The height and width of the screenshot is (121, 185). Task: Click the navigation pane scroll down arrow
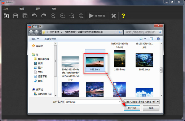pos(56,96)
